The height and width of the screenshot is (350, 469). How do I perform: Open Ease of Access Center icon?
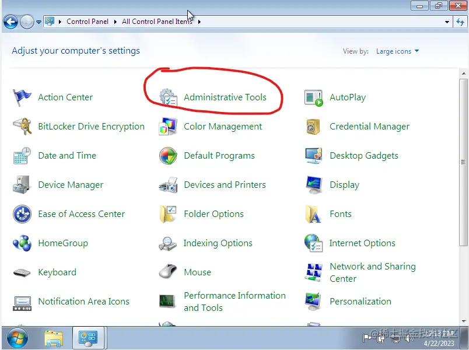pyautogui.click(x=22, y=214)
